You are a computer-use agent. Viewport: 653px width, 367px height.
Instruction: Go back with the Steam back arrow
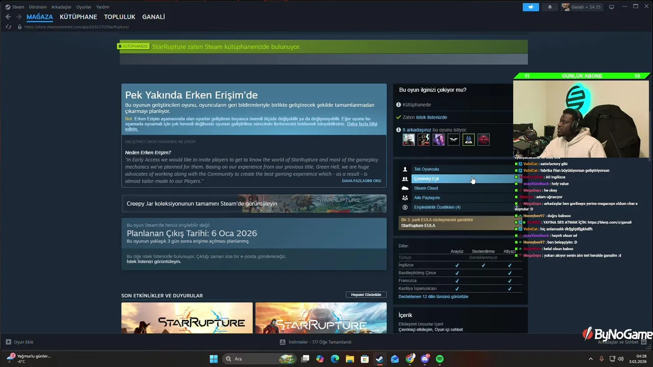click(x=8, y=17)
